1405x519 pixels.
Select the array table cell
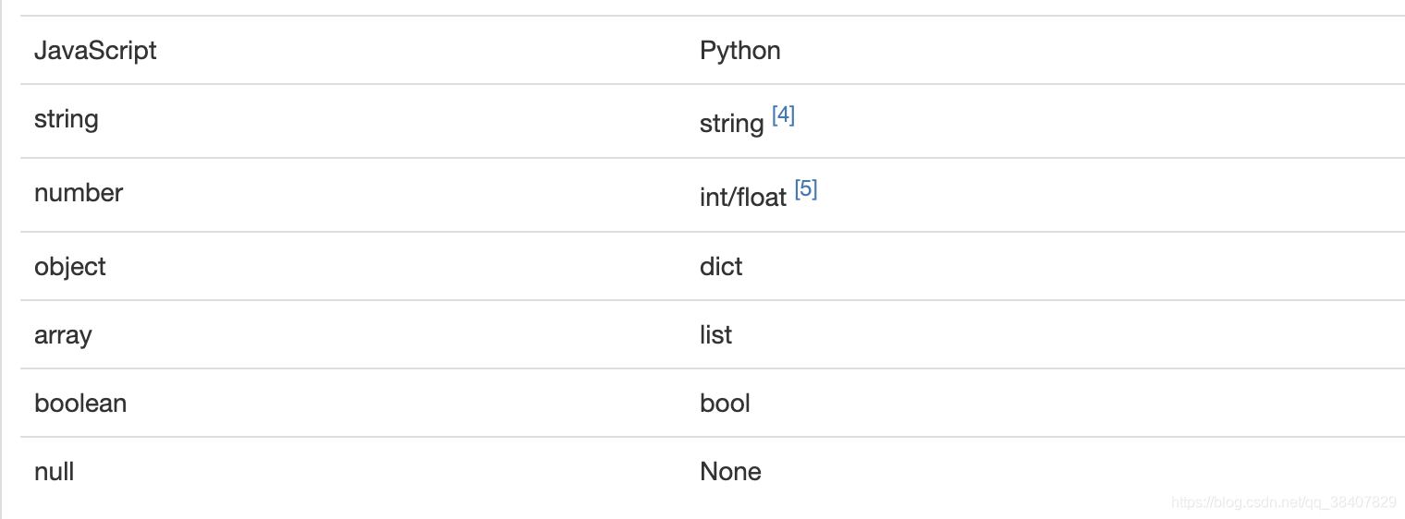63,335
